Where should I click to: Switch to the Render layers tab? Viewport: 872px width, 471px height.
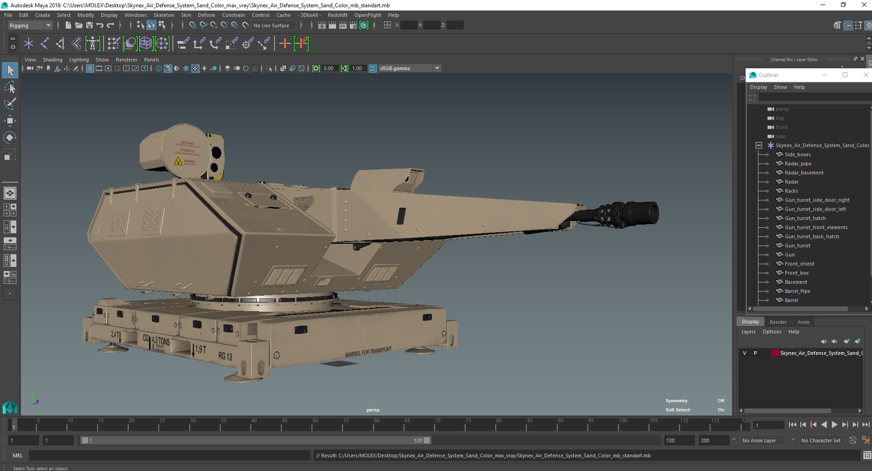(x=778, y=322)
